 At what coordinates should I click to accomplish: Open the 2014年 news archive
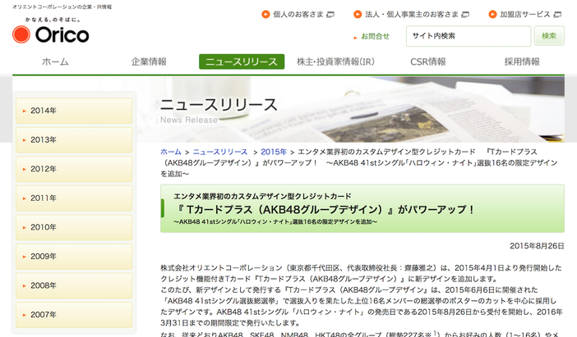coord(74,111)
